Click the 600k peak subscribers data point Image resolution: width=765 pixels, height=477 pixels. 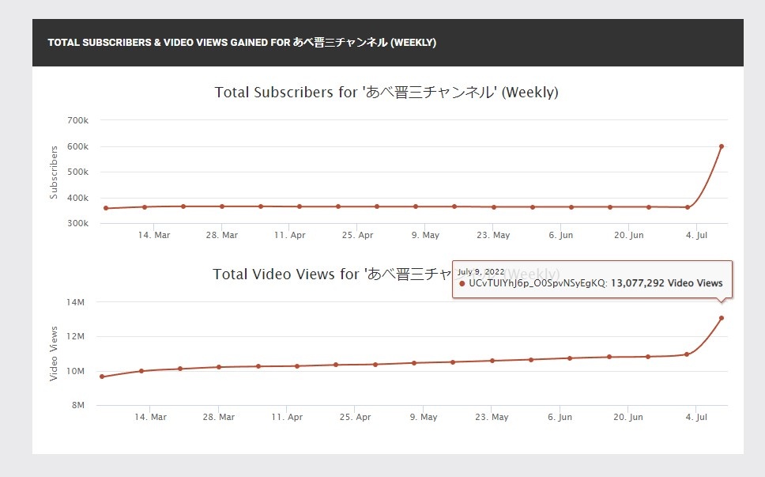(722, 146)
